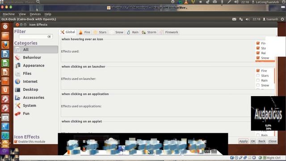The width and height of the screenshot is (286, 161).
Task: Open Ubuntu One launcher icon
Action: (5, 90)
